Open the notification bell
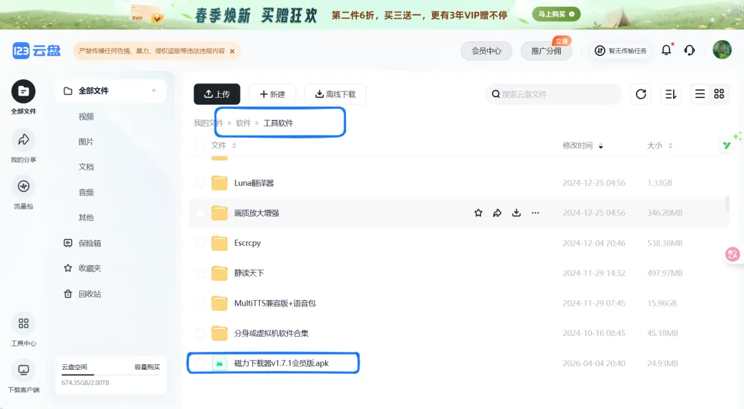The width and height of the screenshot is (744, 409). (666, 50)
